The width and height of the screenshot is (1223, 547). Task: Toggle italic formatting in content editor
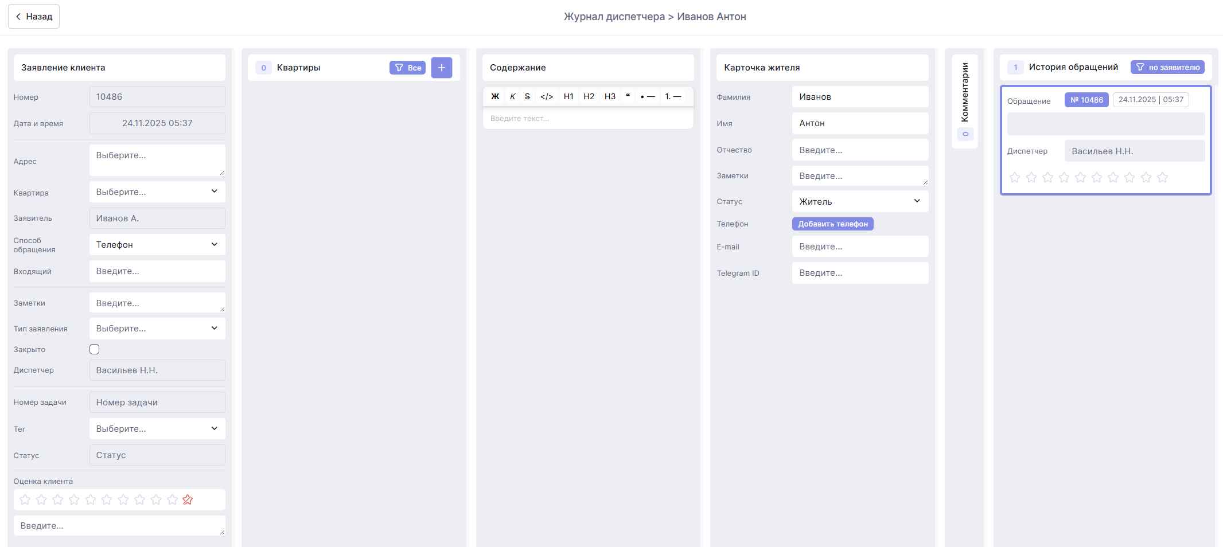[512, 96]
